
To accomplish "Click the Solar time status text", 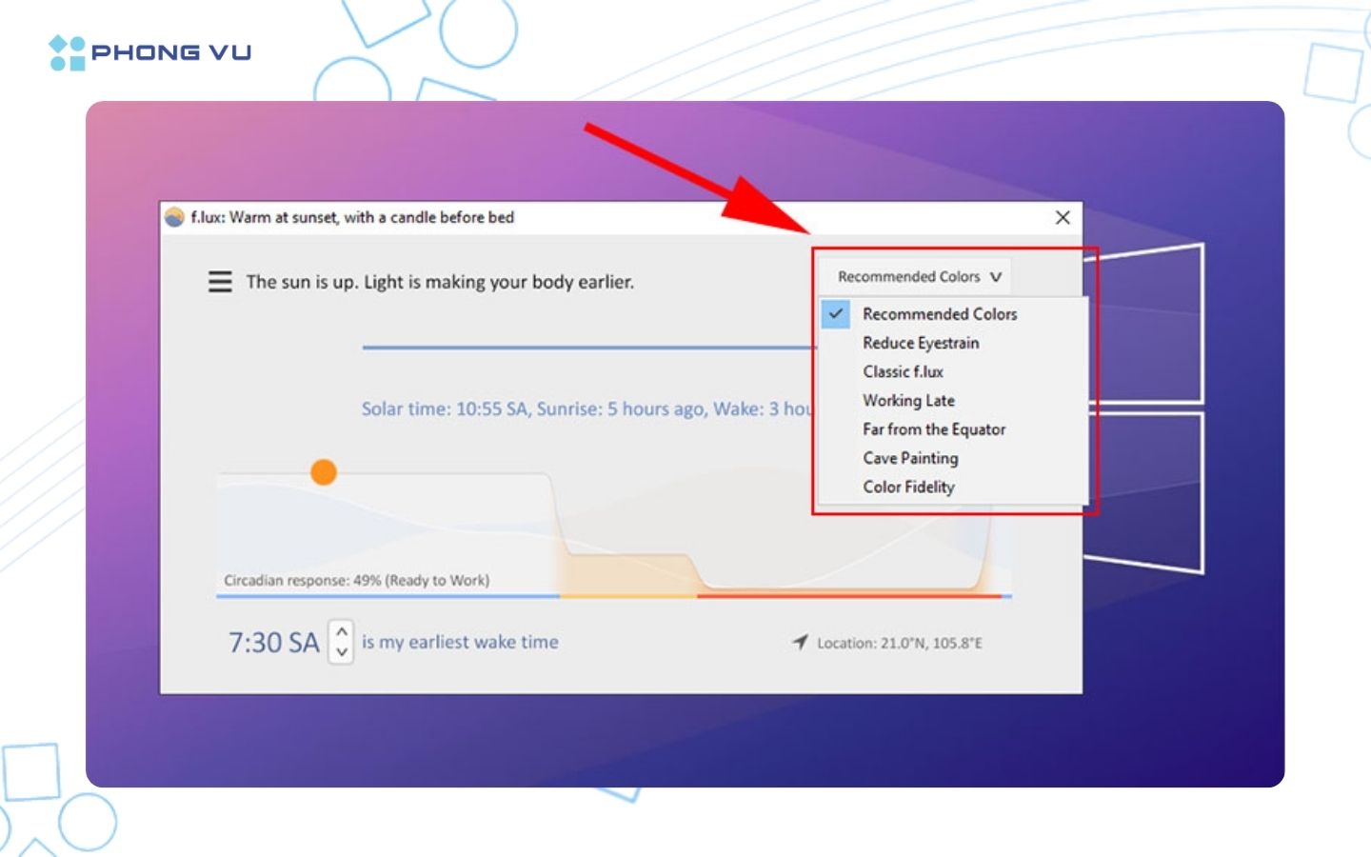I will 586,409.
